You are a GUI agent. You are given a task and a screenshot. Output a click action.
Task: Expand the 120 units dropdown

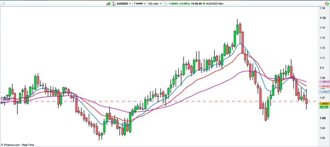coord(155,4)
